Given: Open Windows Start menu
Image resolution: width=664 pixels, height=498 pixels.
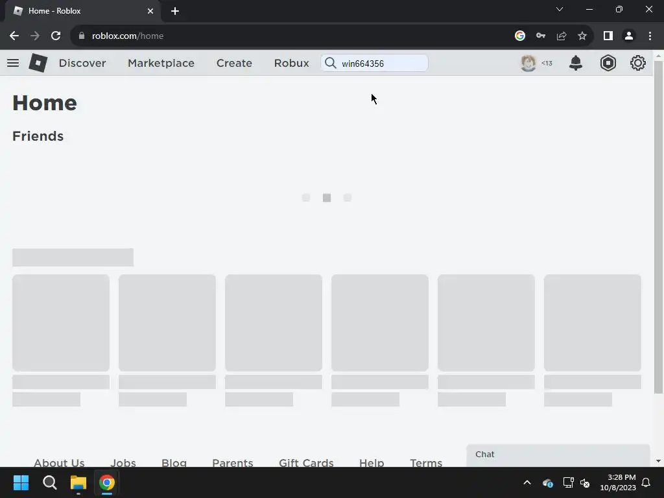Looking at the screenshot, I should pos(21,482).
